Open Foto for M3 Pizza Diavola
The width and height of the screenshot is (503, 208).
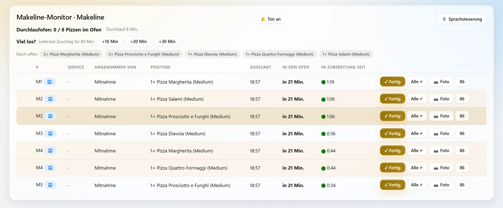(441, 133)
